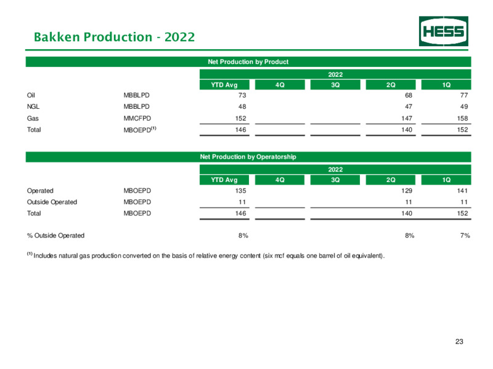
Task: Select the NGL 2Q value 47
Action: 409,106
